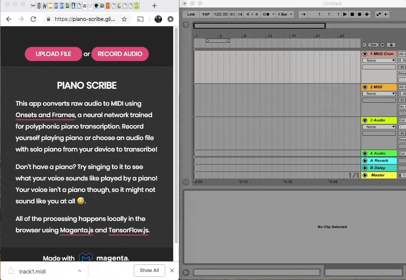
Task: Toggle the Link button in Ableton
Action: (191, 14)
